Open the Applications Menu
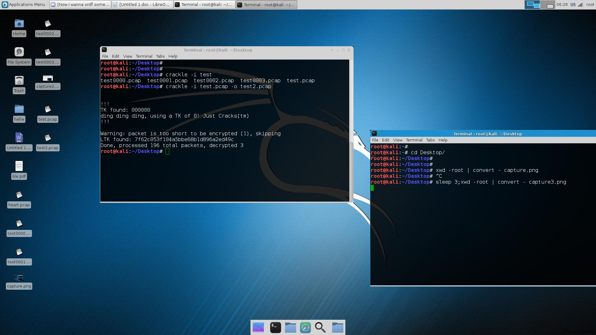This screenshot has height=335, width=596. pos(23,5)
